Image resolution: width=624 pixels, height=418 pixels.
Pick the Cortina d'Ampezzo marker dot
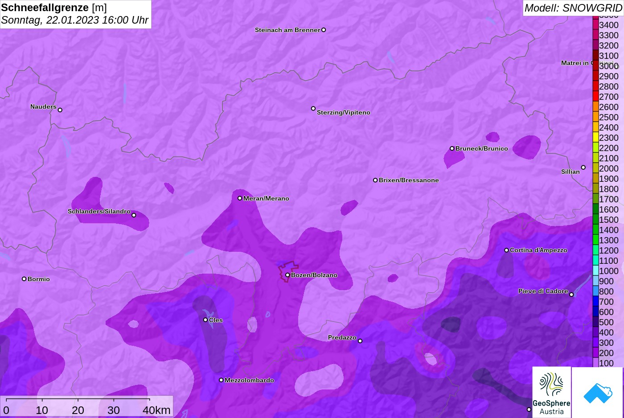(x=506, y=250)
